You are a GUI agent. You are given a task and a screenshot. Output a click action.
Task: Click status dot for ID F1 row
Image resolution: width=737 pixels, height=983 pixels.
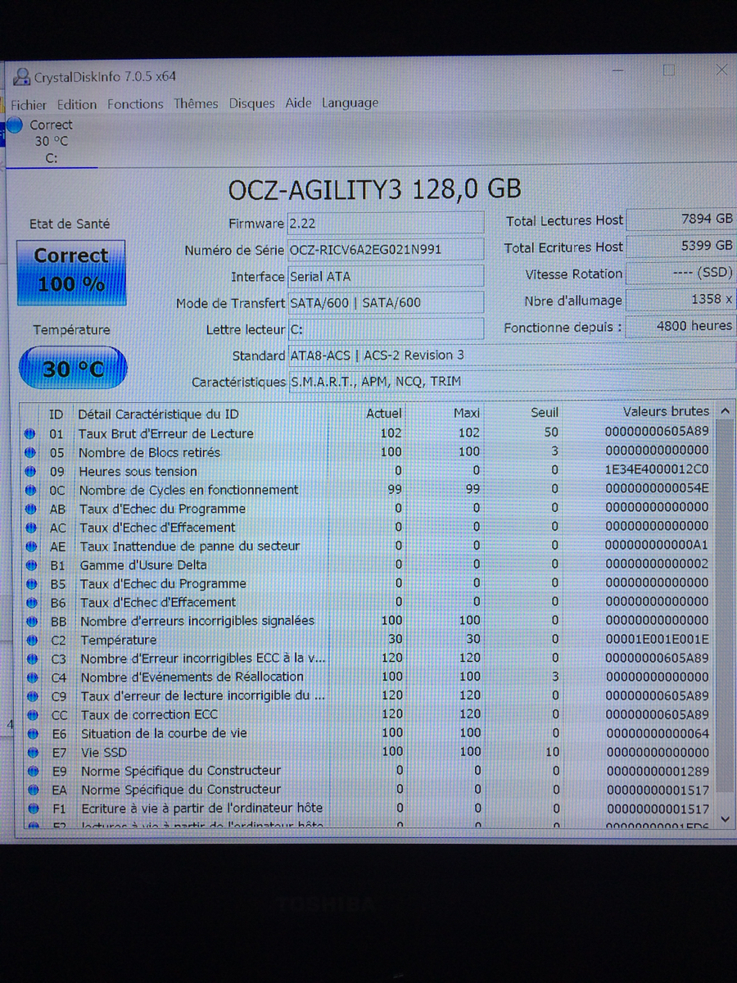click(34, 809)
